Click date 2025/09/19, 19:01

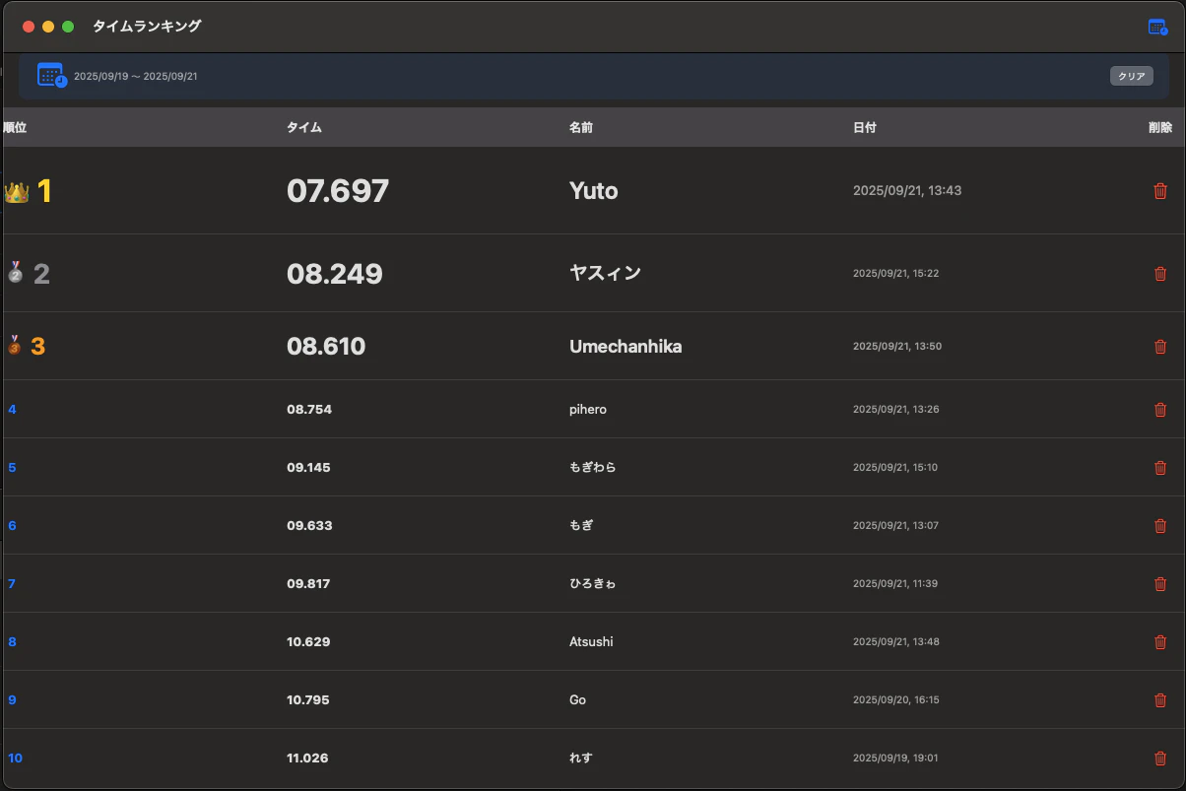click(x=895, y=758)
